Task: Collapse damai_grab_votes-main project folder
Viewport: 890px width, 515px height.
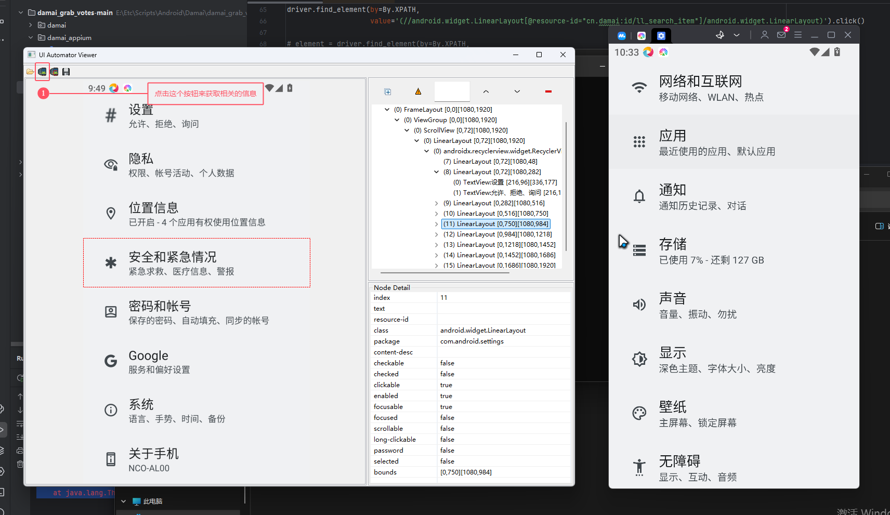Action: [x=21, y=12]
